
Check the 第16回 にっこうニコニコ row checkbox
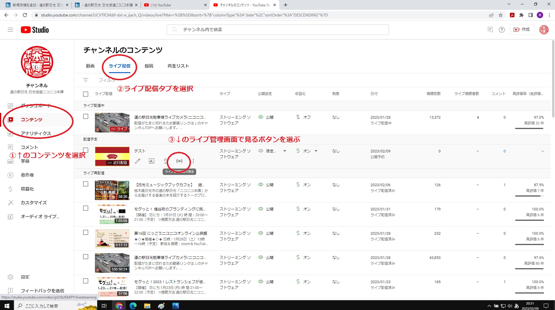[86, 232]
